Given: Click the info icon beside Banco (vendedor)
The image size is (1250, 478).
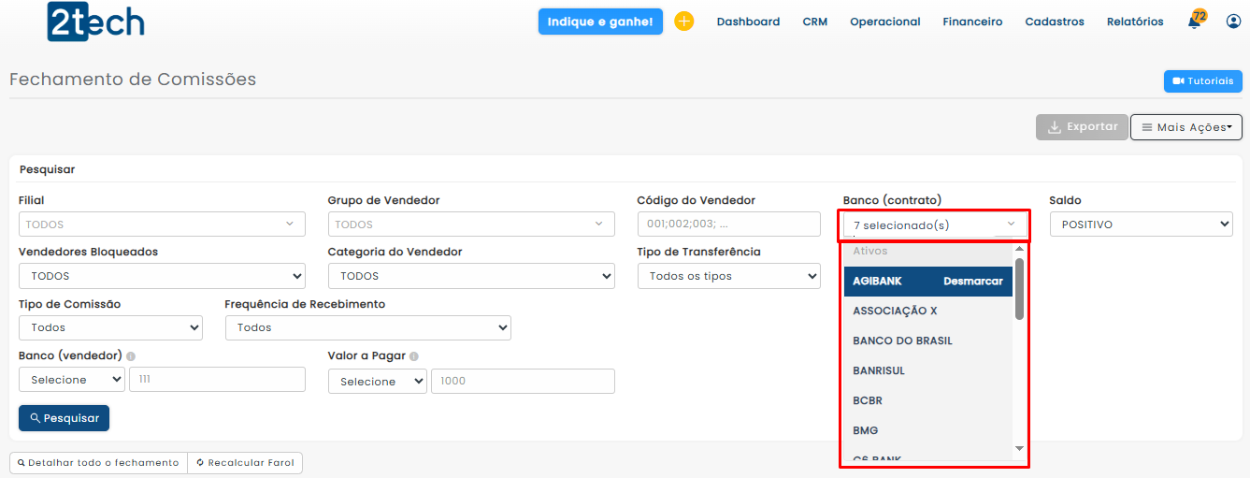Looking at the screenshot, I should click(131, 356).
